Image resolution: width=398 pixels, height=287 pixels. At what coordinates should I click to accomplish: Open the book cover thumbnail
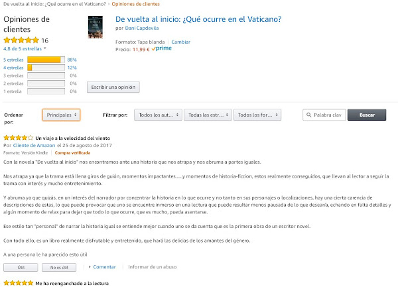tap(96, 27)
